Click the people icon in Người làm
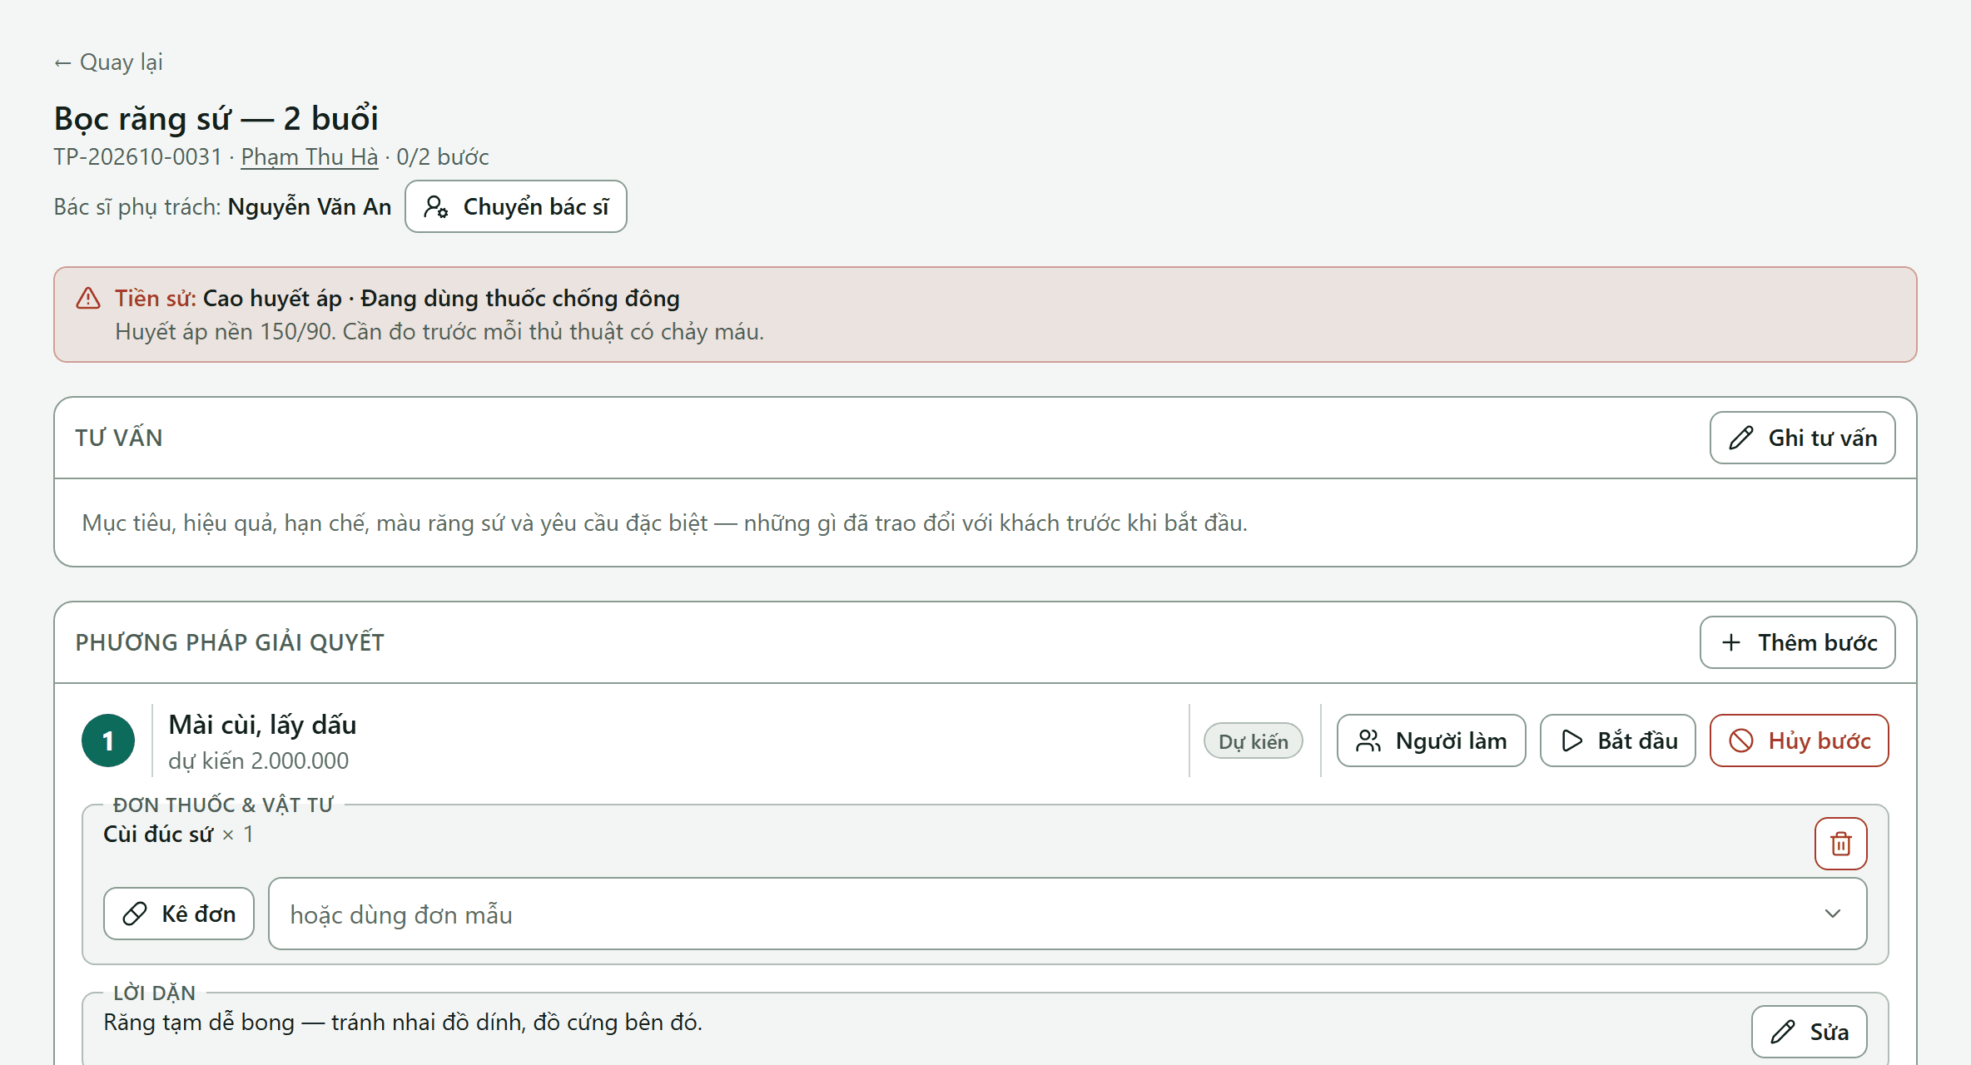Screen dimensions: 1971x1065 click(x=1368, y=741)
